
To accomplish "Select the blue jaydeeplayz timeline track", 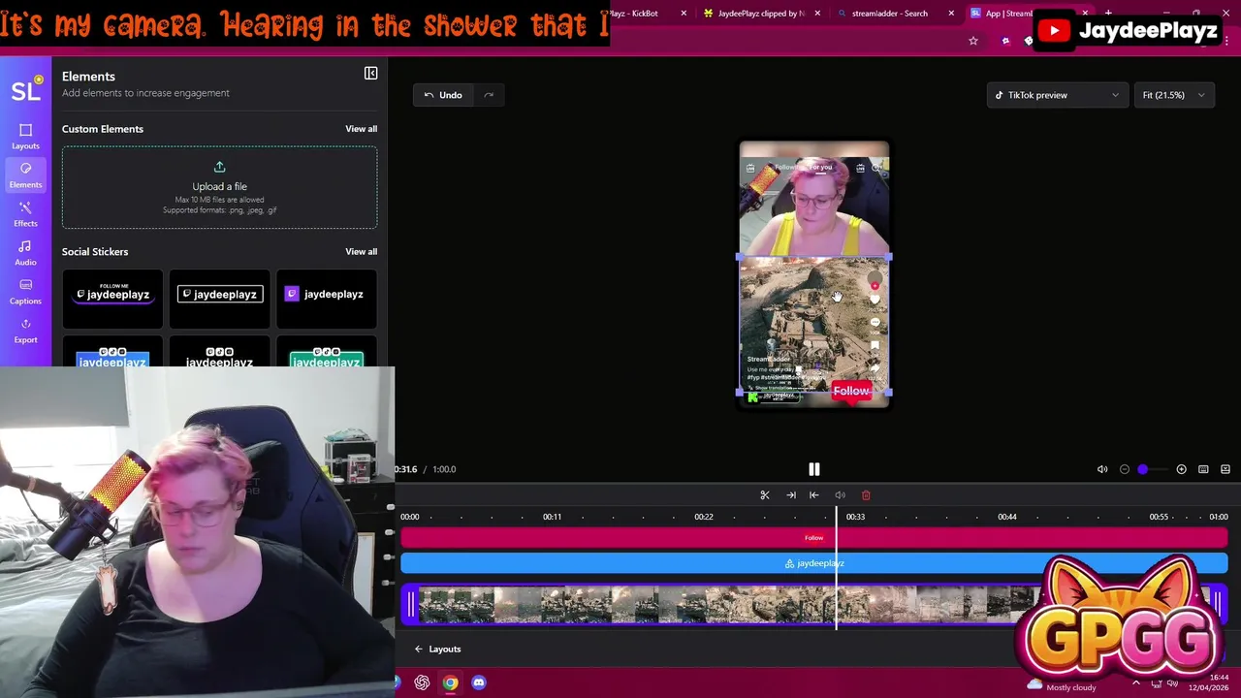I will coord(814,563).
